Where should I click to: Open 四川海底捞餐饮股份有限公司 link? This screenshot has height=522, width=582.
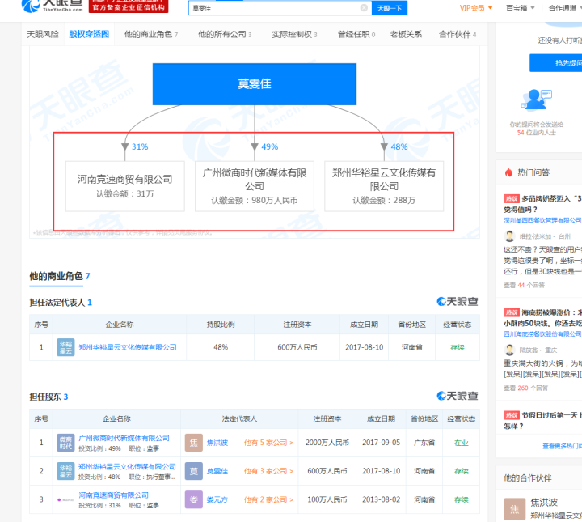pyautogui.click(x=542, y=334)
